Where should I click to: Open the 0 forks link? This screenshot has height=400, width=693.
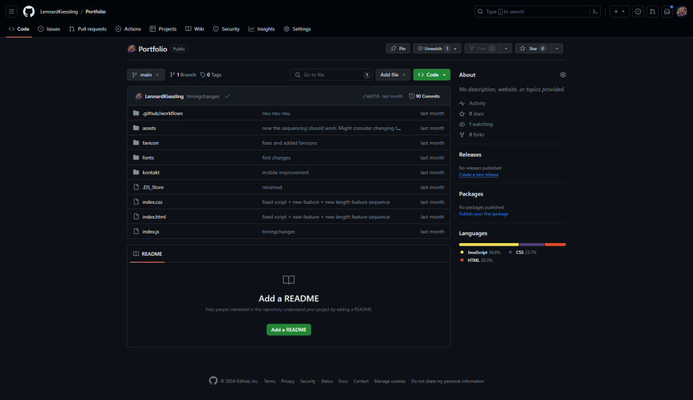[x=472, y=135]
